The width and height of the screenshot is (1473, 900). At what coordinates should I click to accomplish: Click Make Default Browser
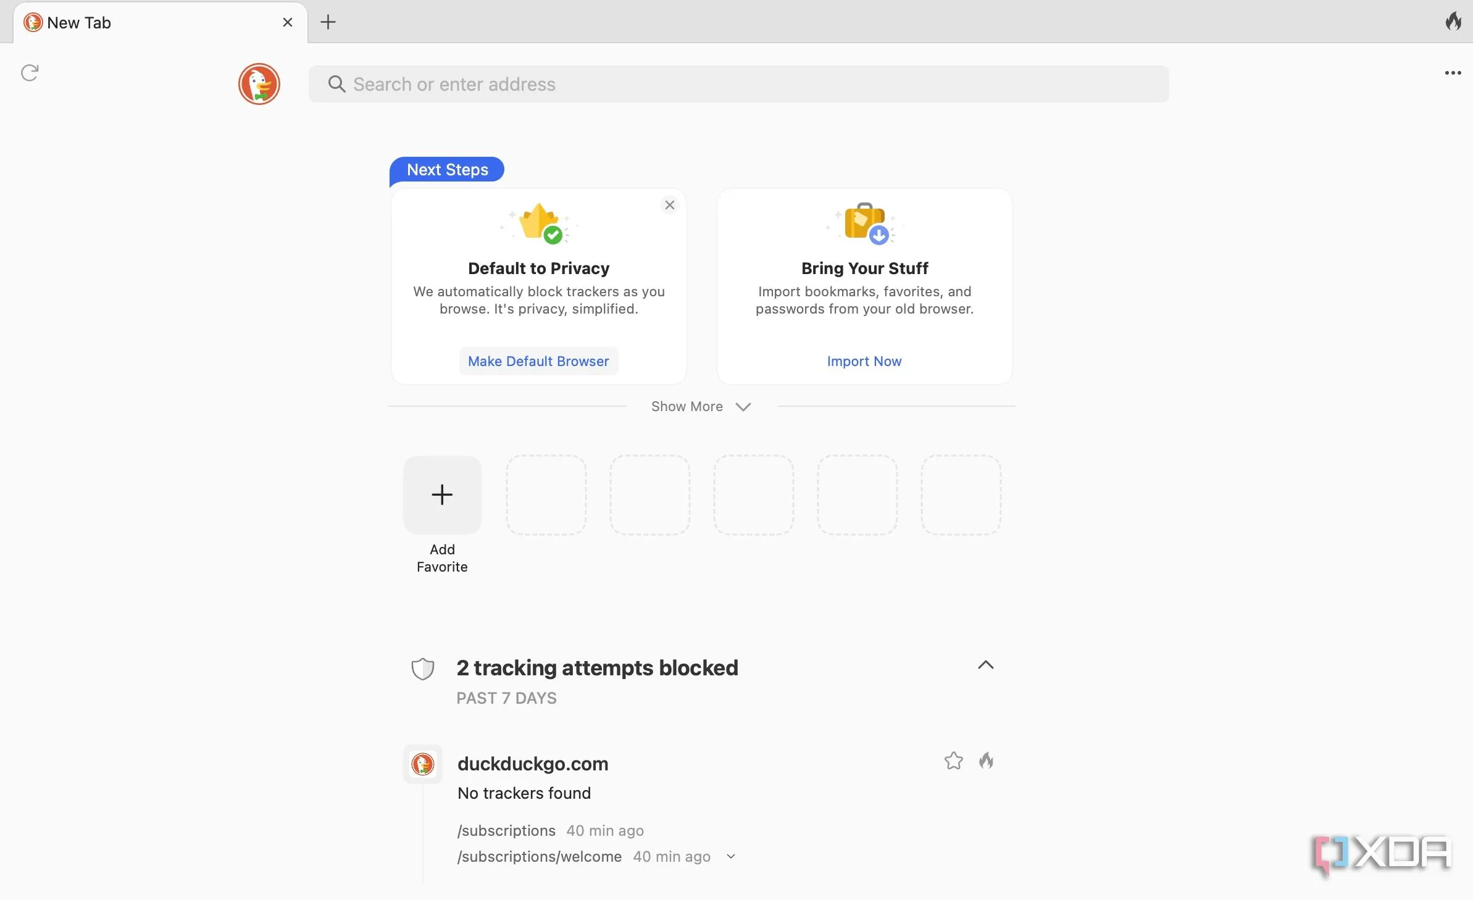[538, 360]
